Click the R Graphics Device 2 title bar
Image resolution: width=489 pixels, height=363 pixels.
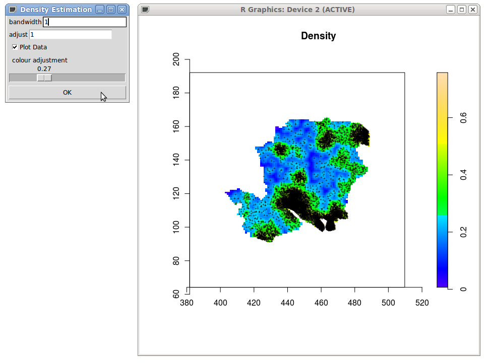pos(297,10)
